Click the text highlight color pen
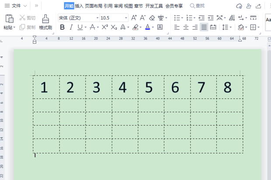This screenshot has height=180, width=271. (135, 27)
